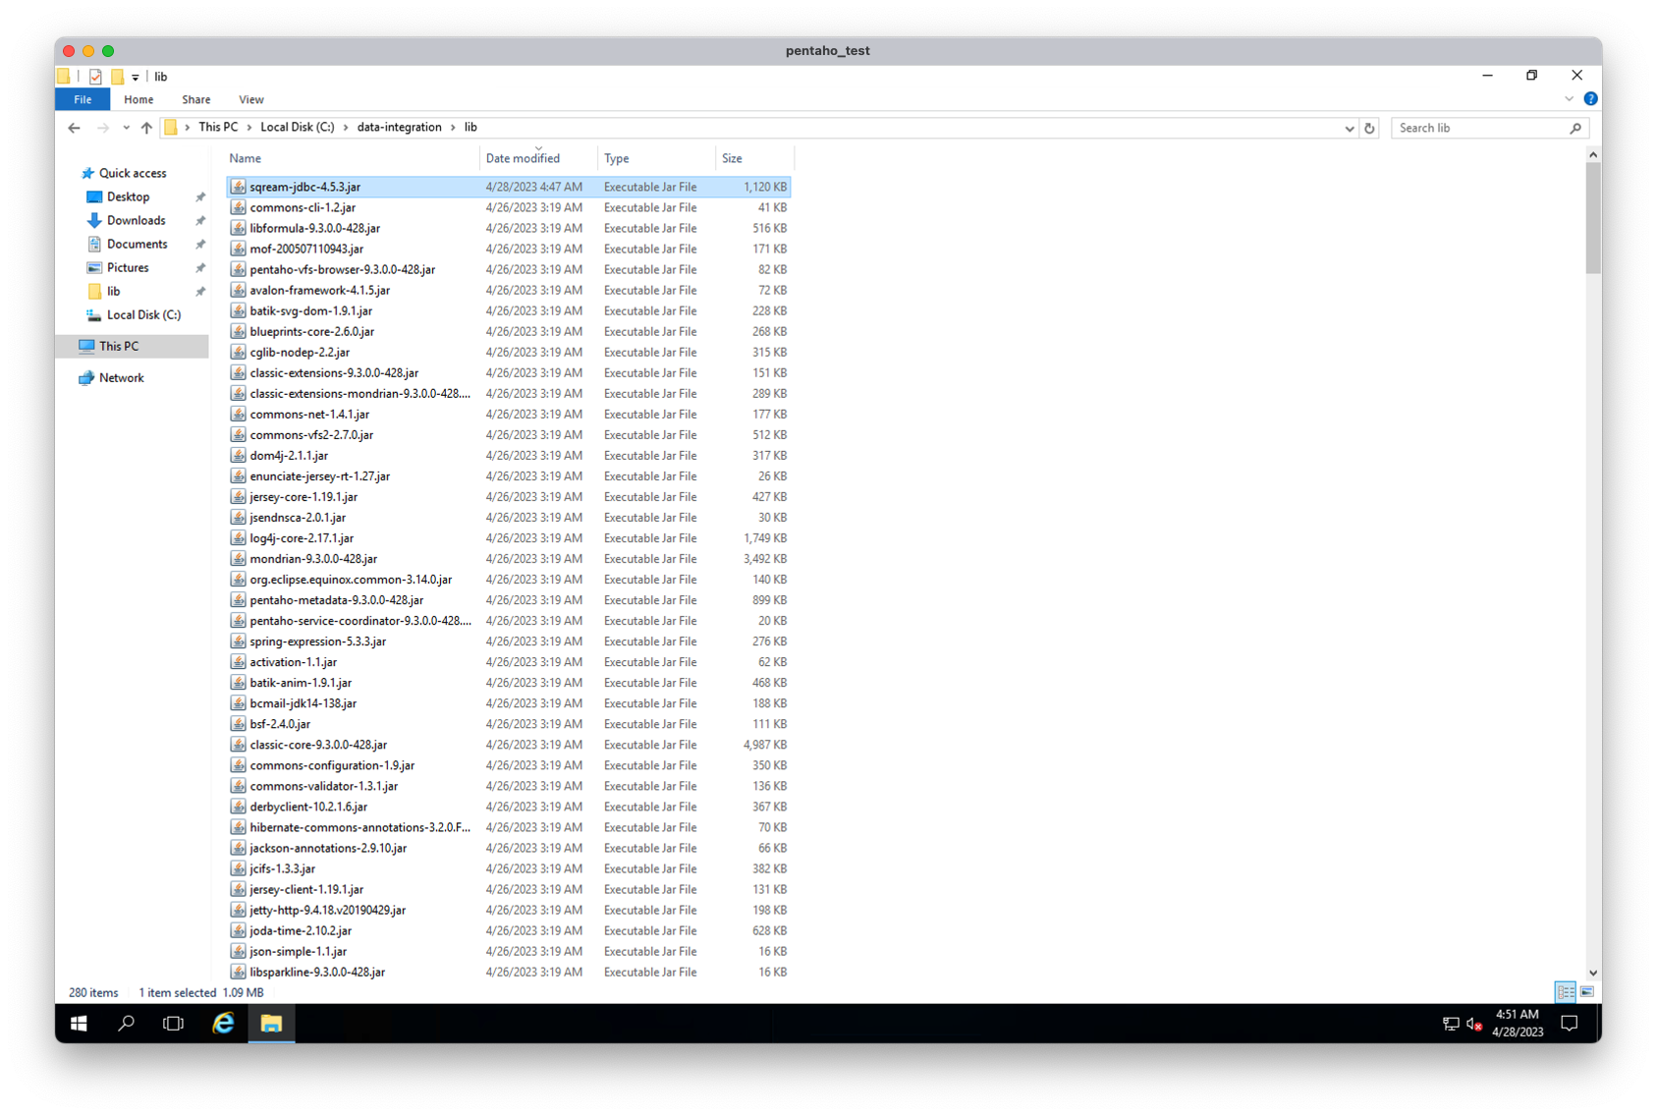Launch Internet Explorer from taskbar
The image size is (1657, 1116).
pyautogui.click(x=224, y=1024)
